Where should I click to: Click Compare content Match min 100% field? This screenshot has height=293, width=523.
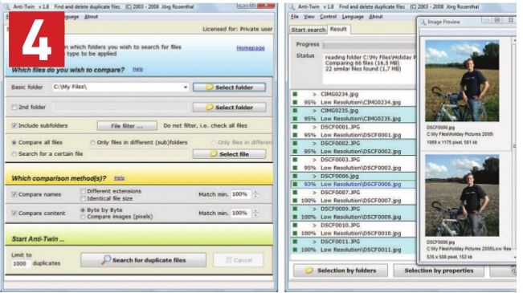(x=241, y=213)
